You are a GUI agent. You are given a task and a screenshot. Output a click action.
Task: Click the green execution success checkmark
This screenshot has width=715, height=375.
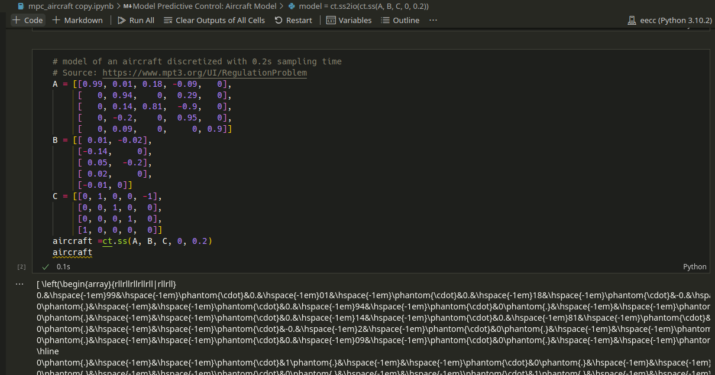[46, 266]
